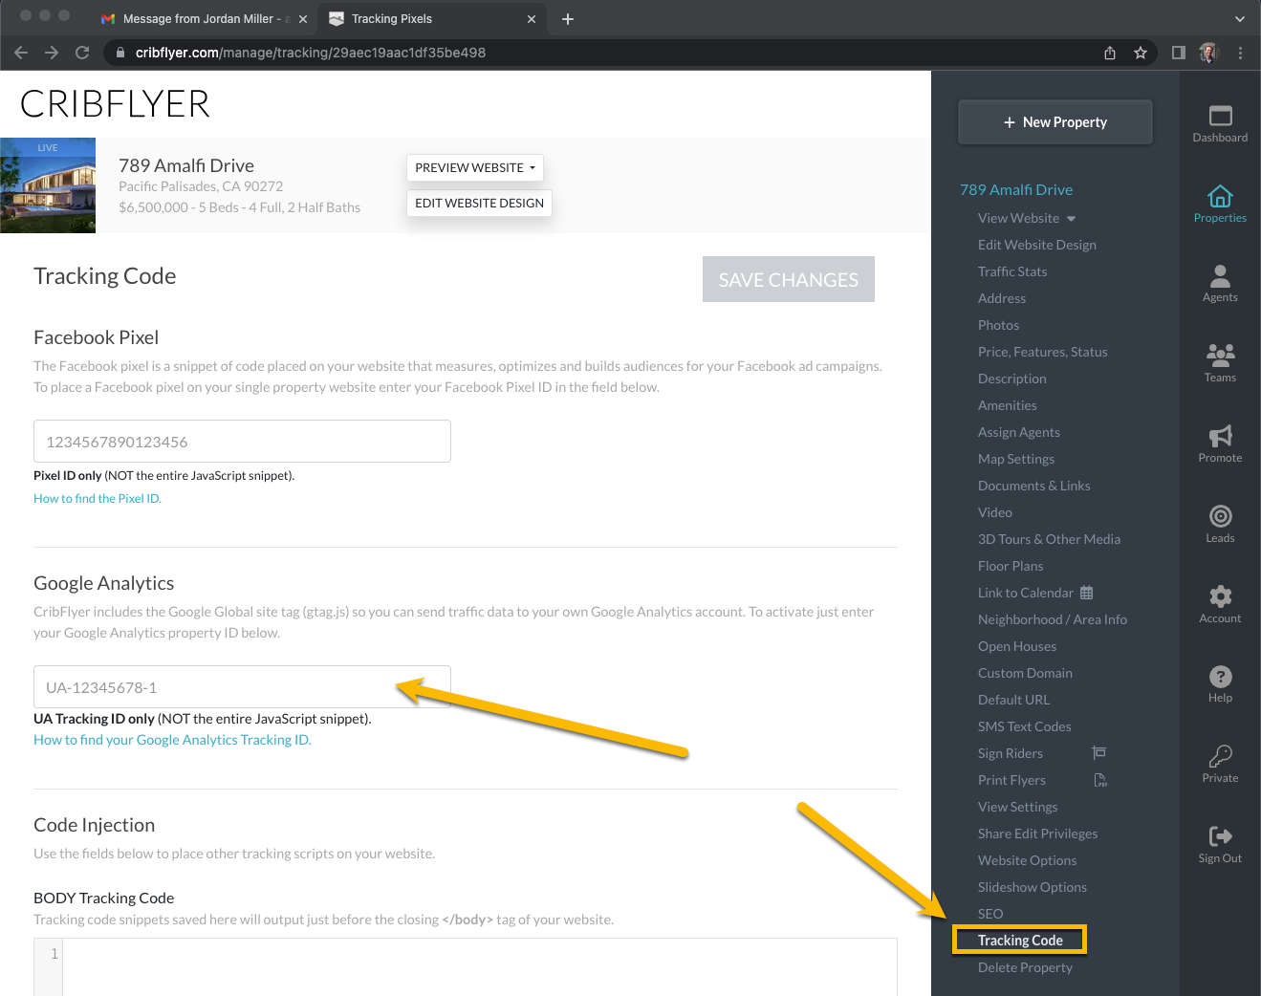Click the calendar icon beside Link to Calendar
The height and width of the screenshot is (996, 1261).
[1086, 593]
